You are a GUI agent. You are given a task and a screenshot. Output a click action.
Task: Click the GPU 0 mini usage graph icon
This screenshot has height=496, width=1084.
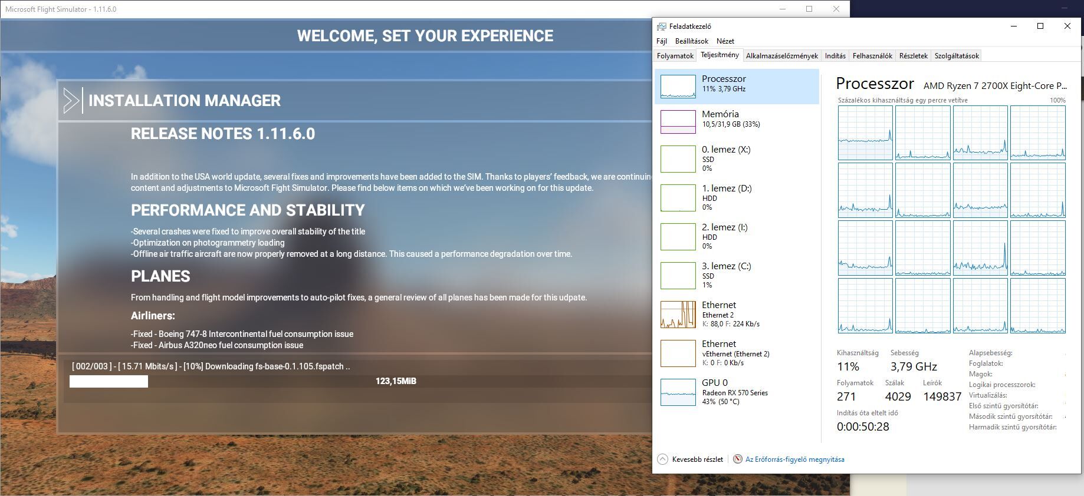[x=678, y=392]
